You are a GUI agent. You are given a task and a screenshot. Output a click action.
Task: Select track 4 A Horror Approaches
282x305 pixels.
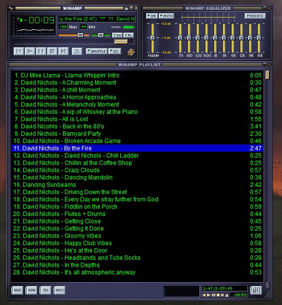coord(137,97)
